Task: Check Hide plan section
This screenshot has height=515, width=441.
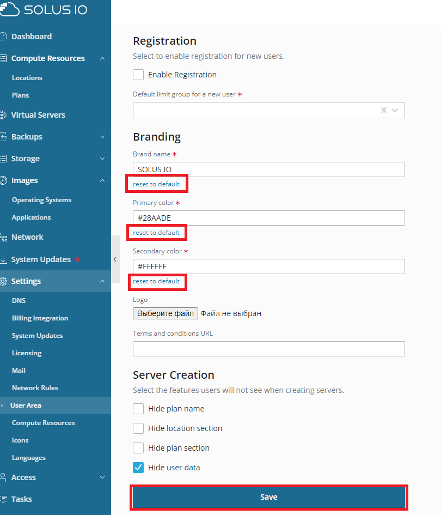Action: (138, 448)
